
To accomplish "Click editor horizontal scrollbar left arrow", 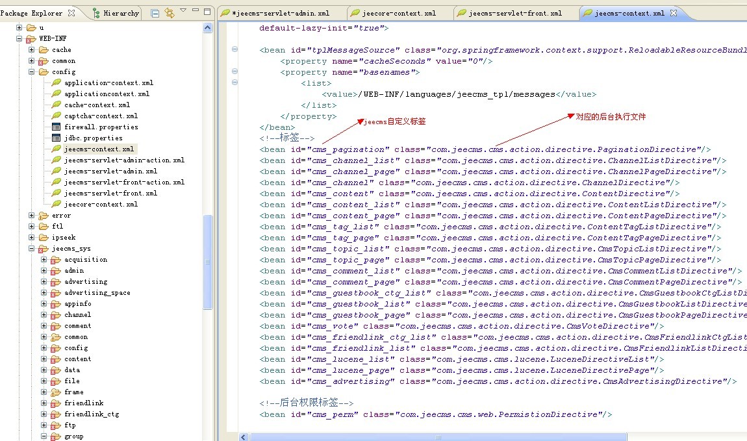I will tap(244, 436).
